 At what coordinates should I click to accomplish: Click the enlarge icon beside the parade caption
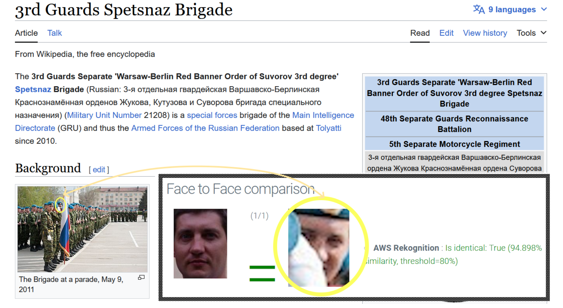[141, 277]
